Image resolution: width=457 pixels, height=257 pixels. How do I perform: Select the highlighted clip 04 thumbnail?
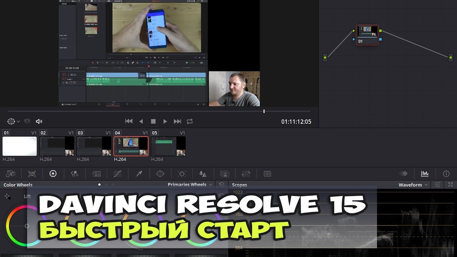pos(131,146)
